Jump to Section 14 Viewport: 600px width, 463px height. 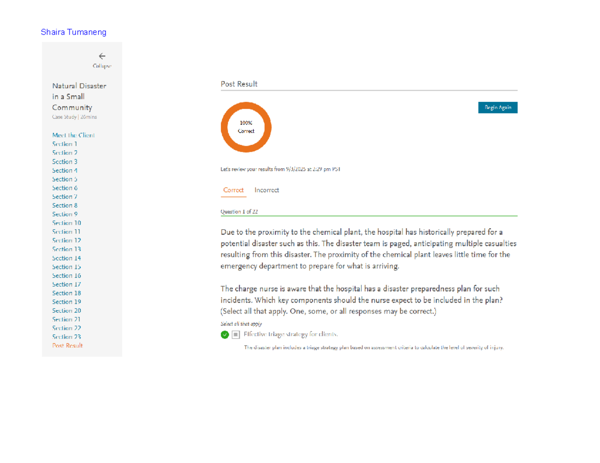click(x=66, y=258)
